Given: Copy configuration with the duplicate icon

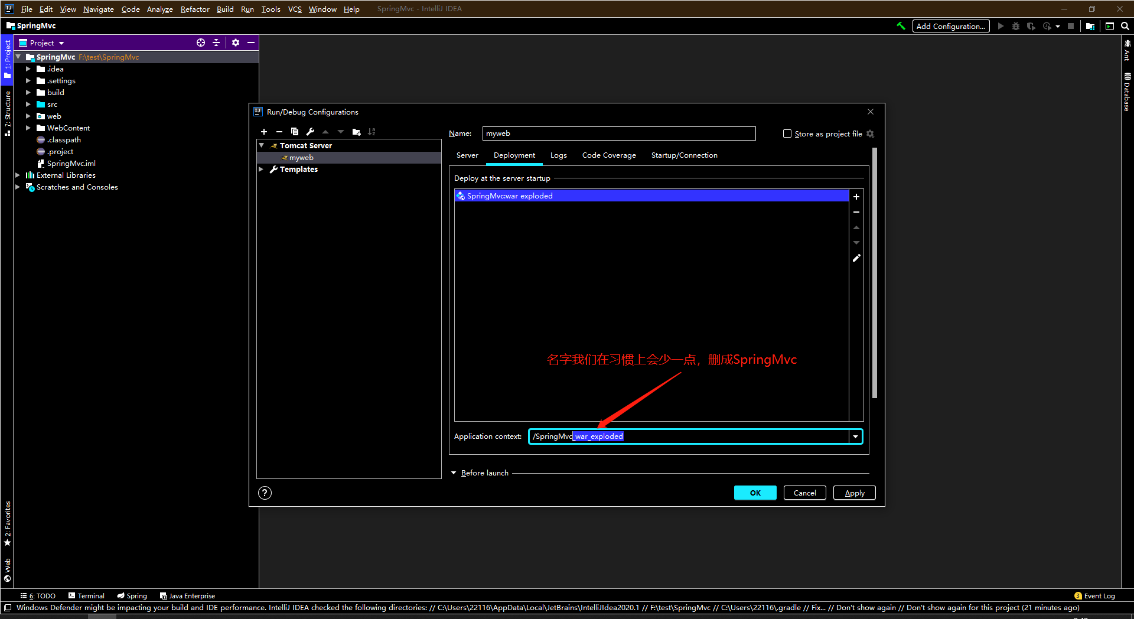Looking at the screenshot, I should click(295, 132).
